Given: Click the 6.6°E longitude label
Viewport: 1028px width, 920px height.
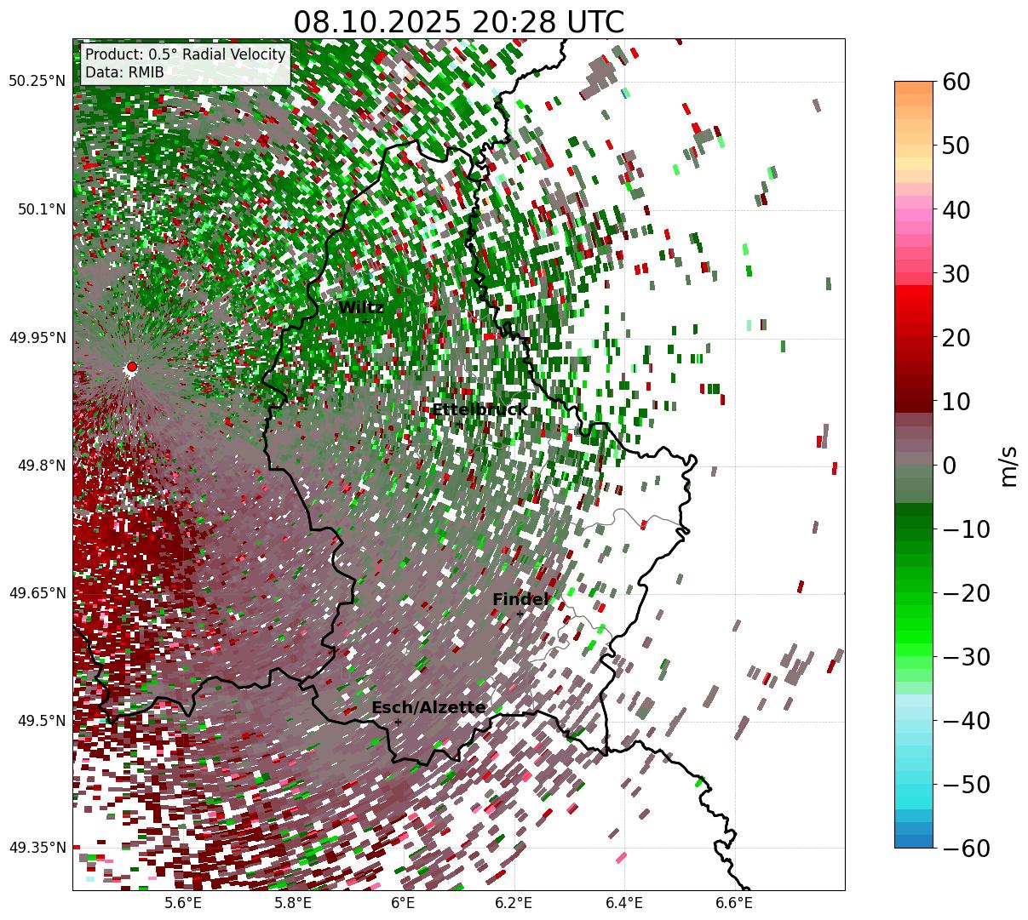Looking at the screenshot, I should tap(734, 903).
